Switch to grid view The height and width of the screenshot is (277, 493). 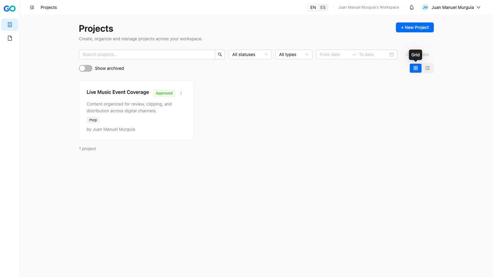click(416, 68)
